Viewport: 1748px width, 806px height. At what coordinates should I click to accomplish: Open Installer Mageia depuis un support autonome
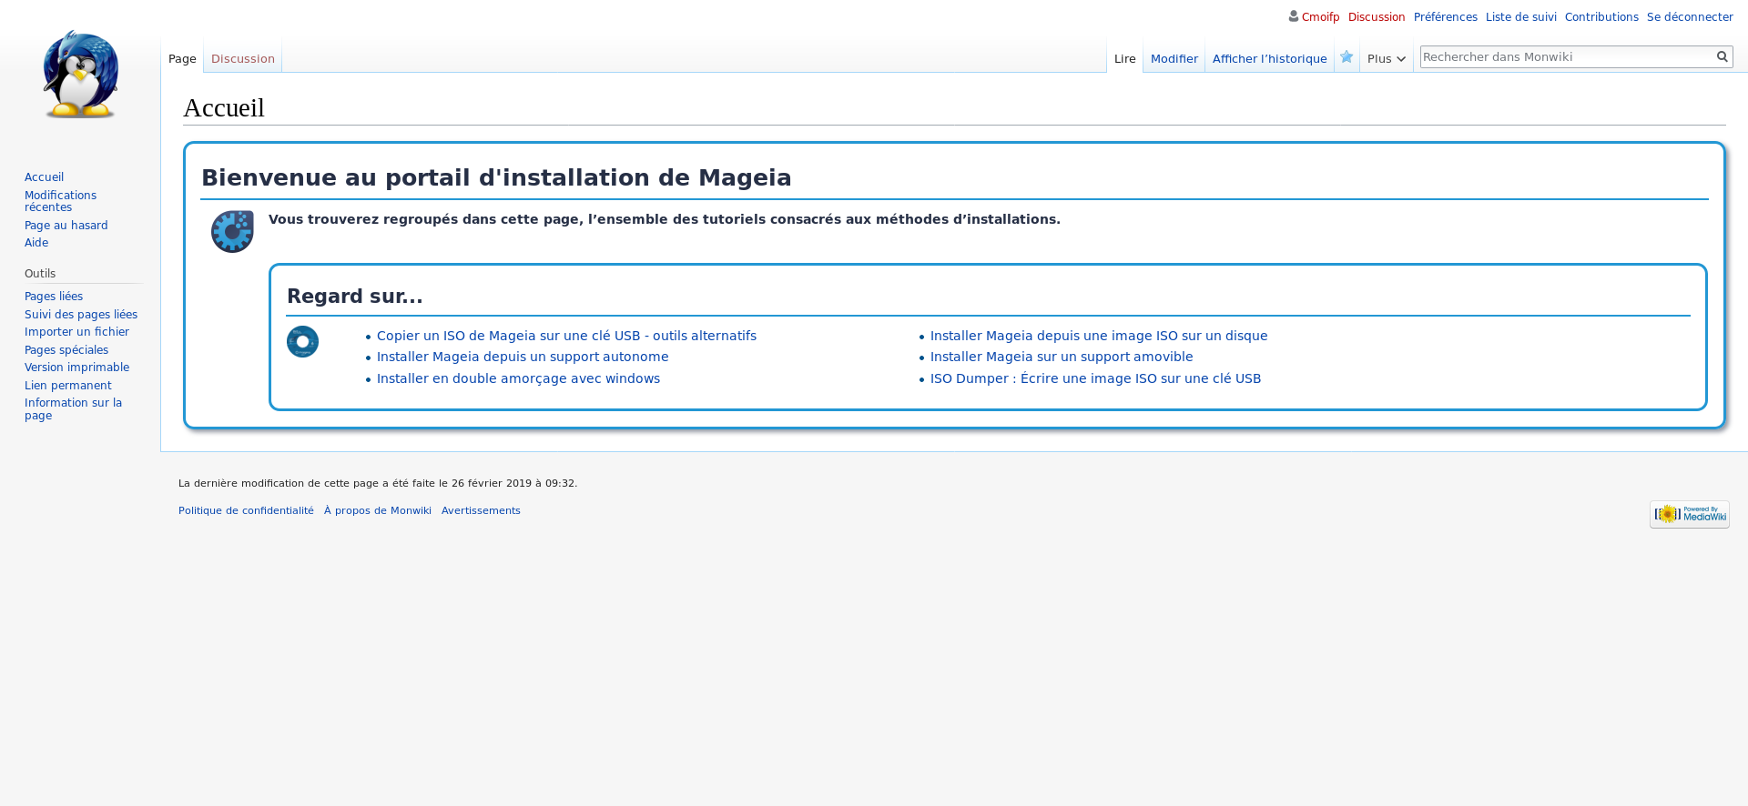click(523, 357)
